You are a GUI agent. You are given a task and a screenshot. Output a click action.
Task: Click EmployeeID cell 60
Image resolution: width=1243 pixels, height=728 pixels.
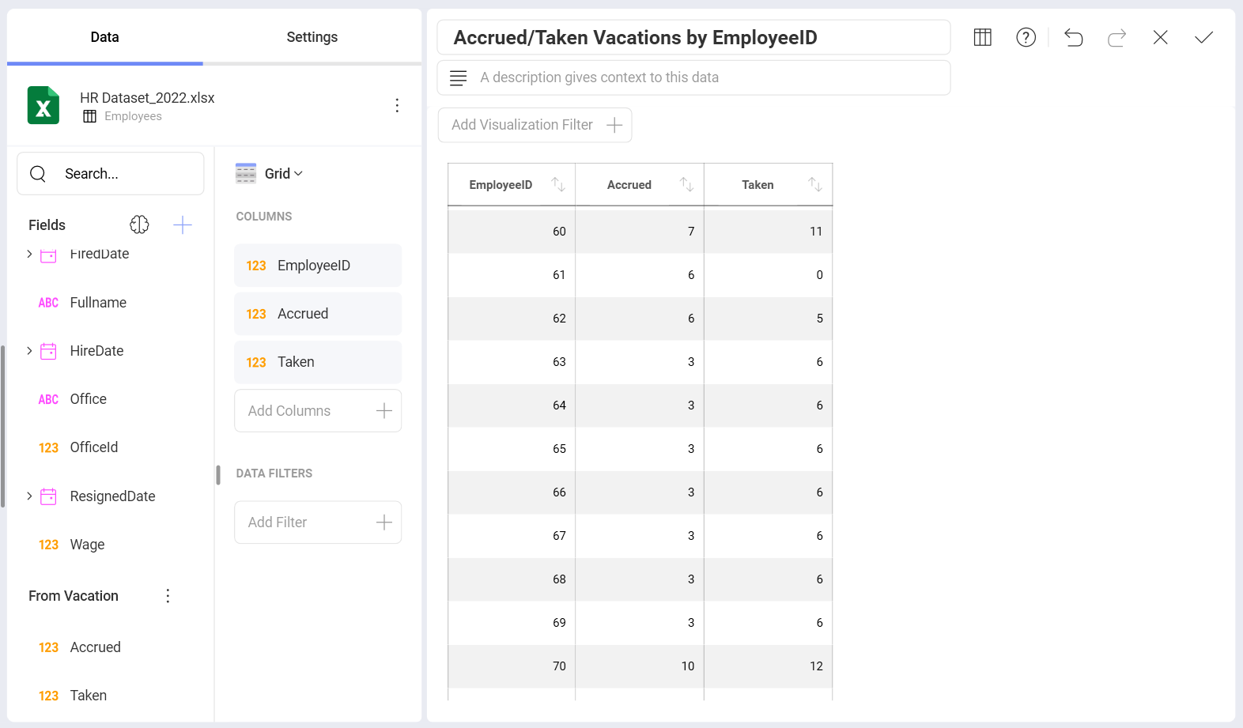pyautogui.click(x=512, y=232)
